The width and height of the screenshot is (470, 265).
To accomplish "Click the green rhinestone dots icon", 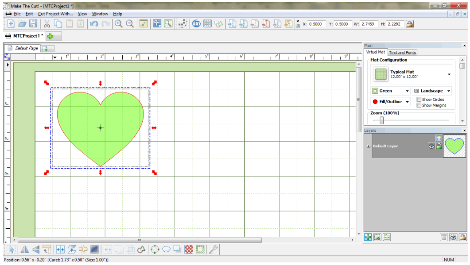I will tap(200, 249).
